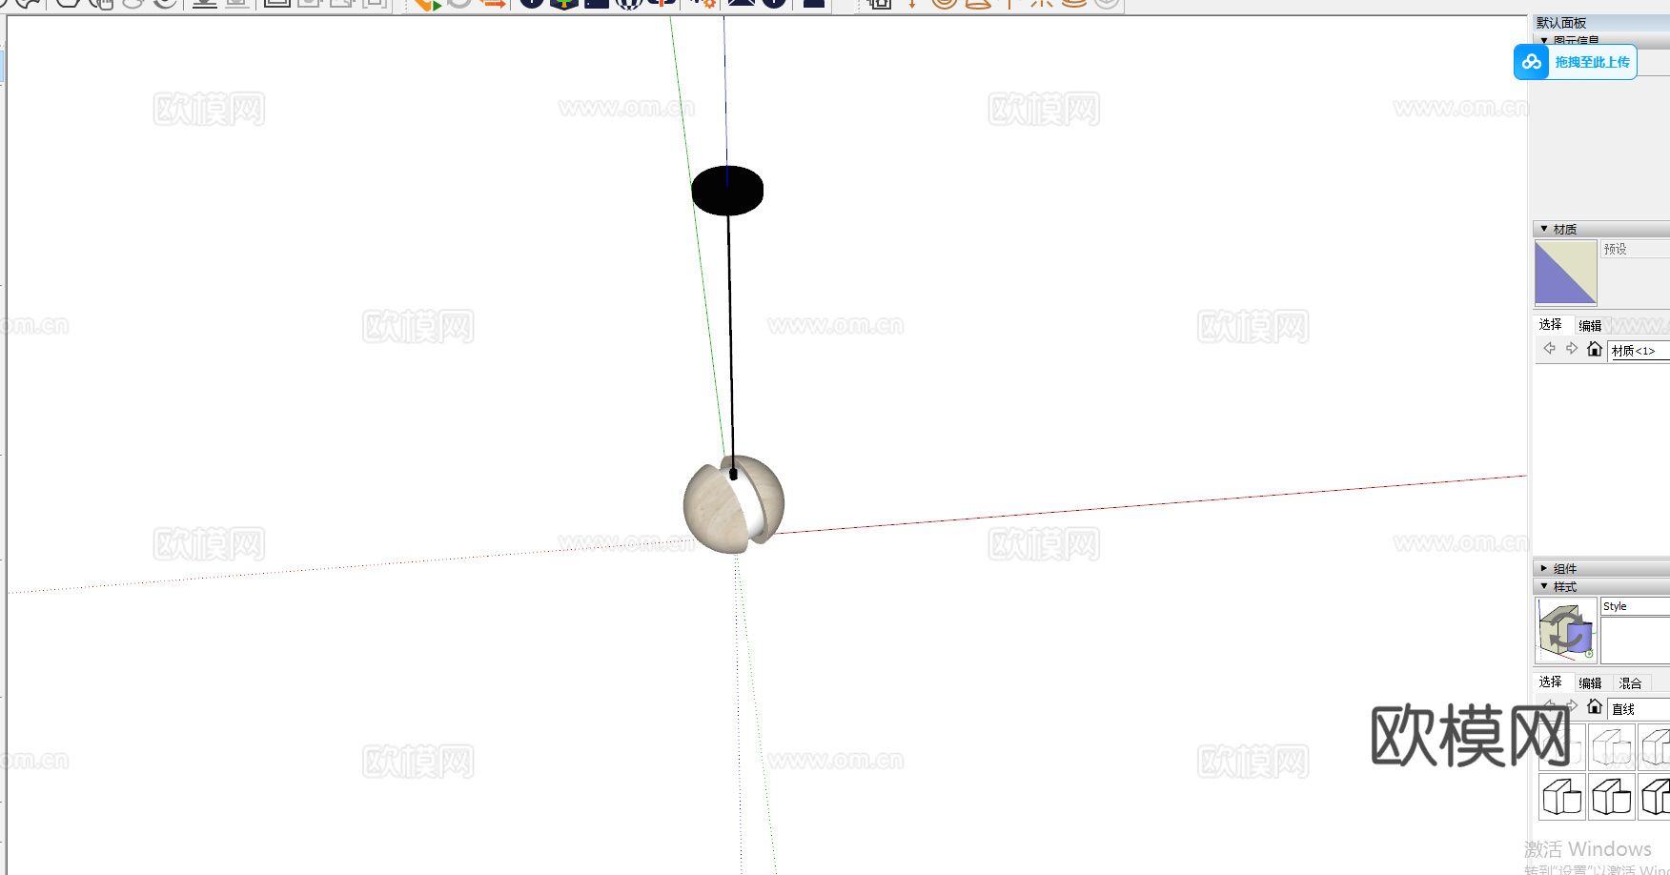Select middle style thumbnail in second row
This screenshot has width=1670, height=875.
tap(1612, 797)
